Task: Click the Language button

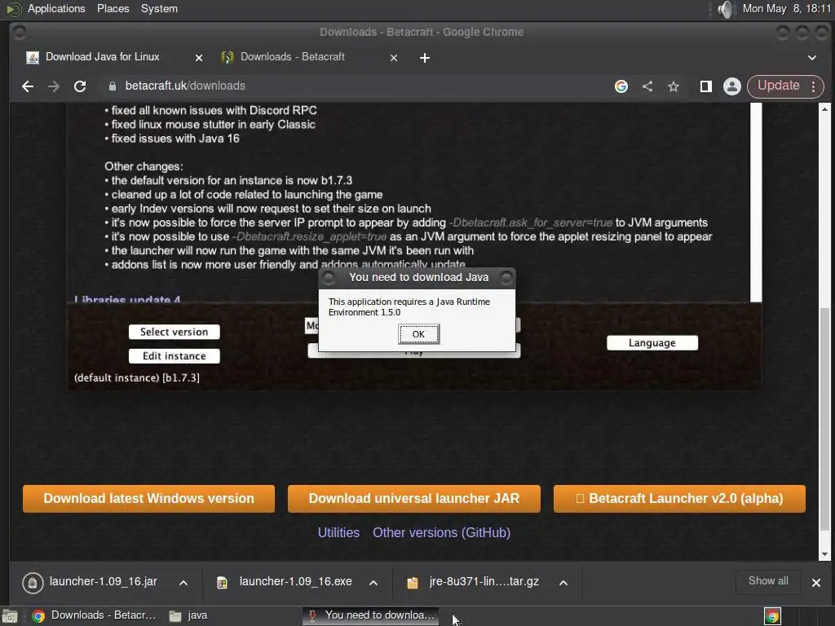Action: [x=652, y=343]
